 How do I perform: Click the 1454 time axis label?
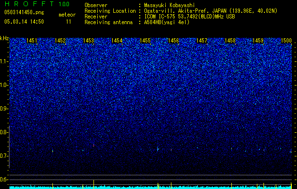(117, 40)
